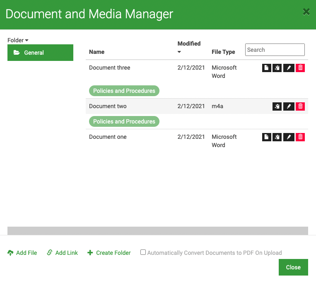This screenshot has height=283, width=316.
Task: Click the Policies and Procedures tag under Document three
Action: click(124, 91)
